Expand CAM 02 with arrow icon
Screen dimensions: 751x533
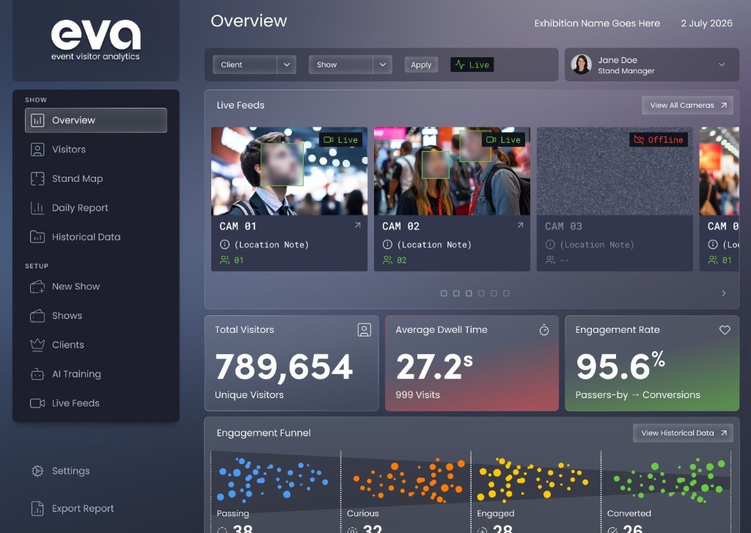tap(520, 225)
